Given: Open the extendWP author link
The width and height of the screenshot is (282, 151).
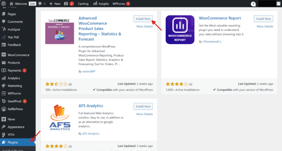Looking at the screenshot, I should point(88,71).
